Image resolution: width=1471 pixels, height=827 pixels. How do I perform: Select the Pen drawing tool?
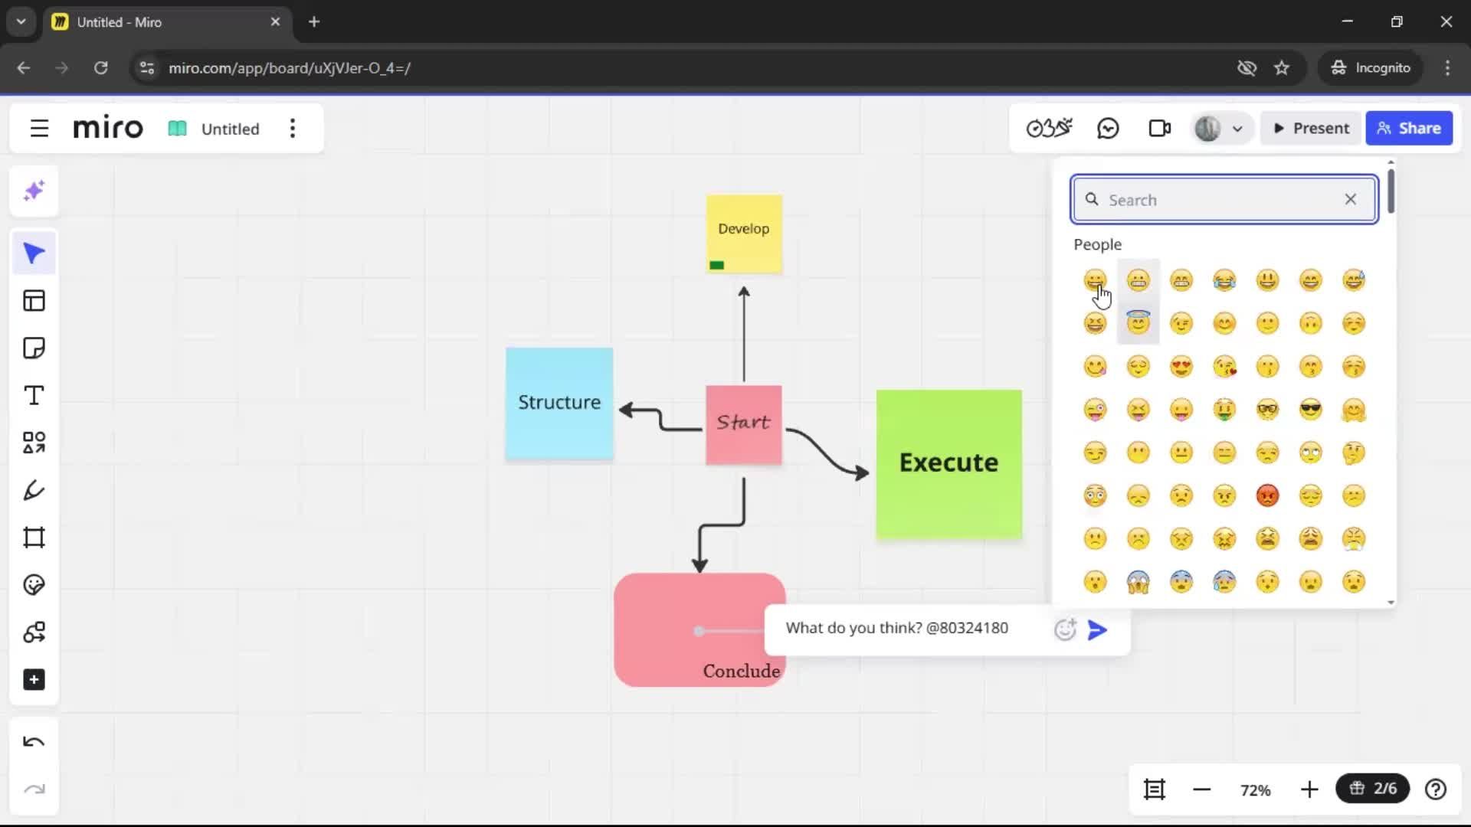[34, 490]
